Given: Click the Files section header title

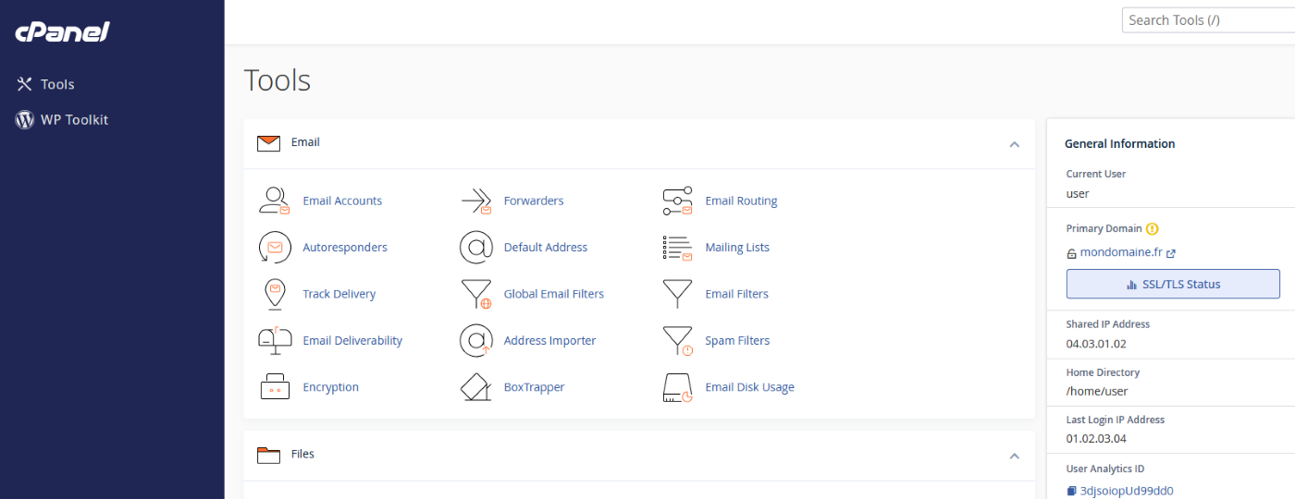Looking at the screenshot, I should (x=302, y=454).
